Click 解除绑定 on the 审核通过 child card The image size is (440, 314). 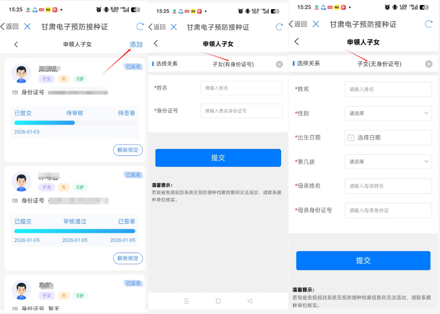point(128,258)
